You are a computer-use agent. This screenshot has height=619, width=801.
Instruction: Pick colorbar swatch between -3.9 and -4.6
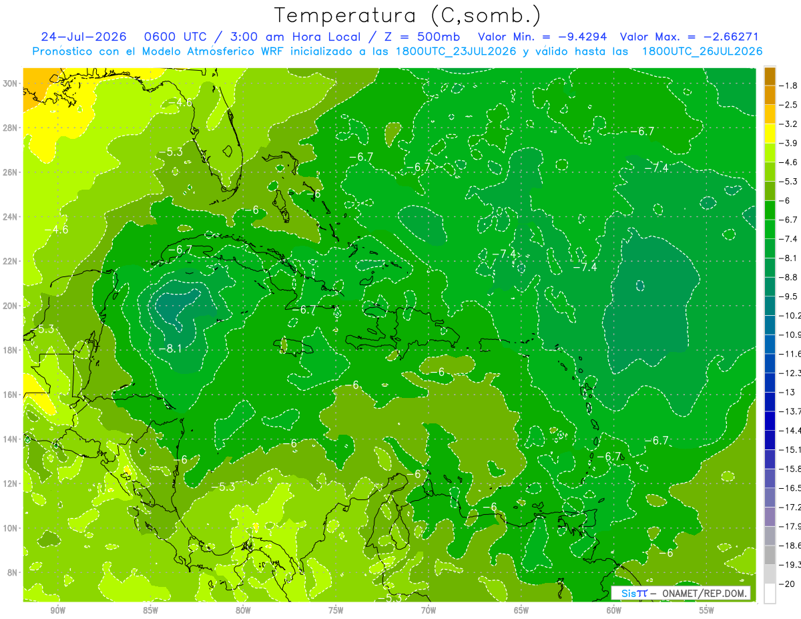(770, 152)
